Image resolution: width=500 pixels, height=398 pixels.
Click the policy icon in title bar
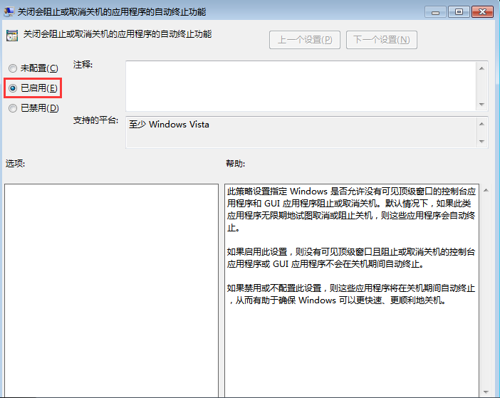pyautogui.click(x=9, y=11)
